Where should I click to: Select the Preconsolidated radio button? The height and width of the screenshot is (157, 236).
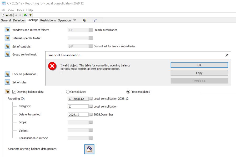point(128,92)
